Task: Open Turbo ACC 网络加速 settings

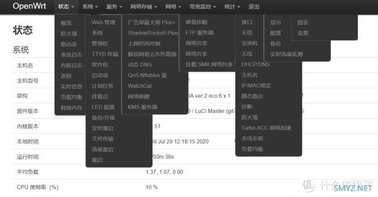Action: 266,128
